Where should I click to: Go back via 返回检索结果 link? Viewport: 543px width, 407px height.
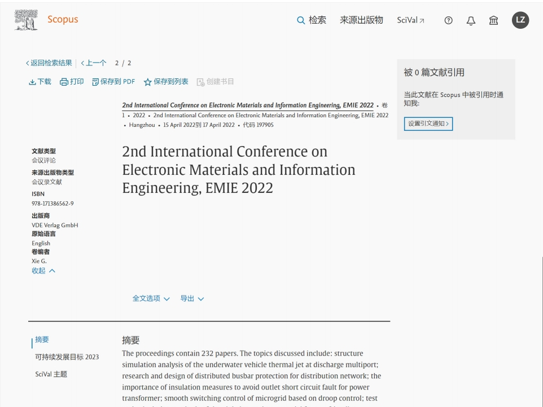coord(47,63)
